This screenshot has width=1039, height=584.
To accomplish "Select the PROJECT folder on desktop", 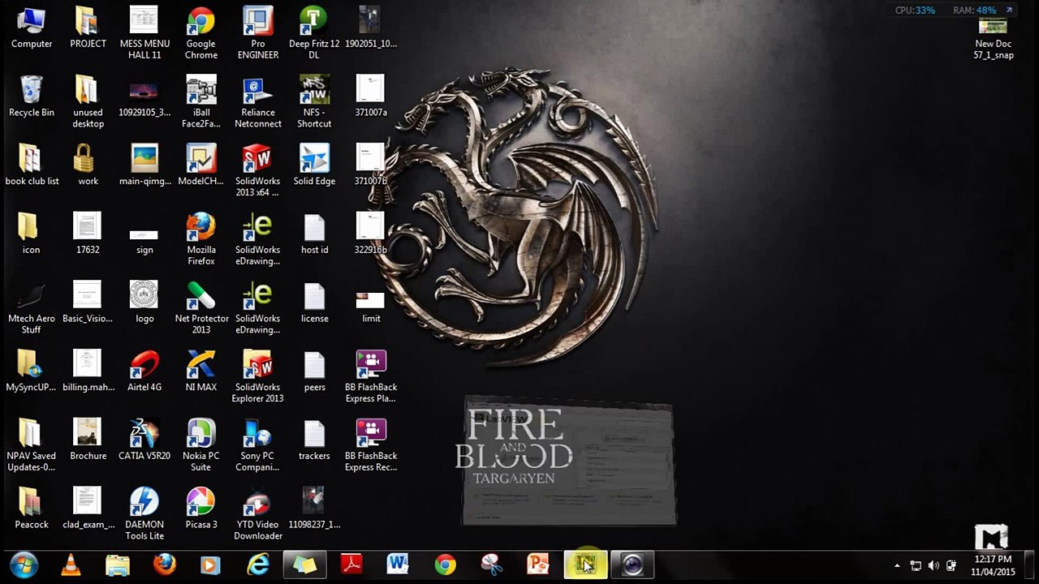I will (88, 28).
